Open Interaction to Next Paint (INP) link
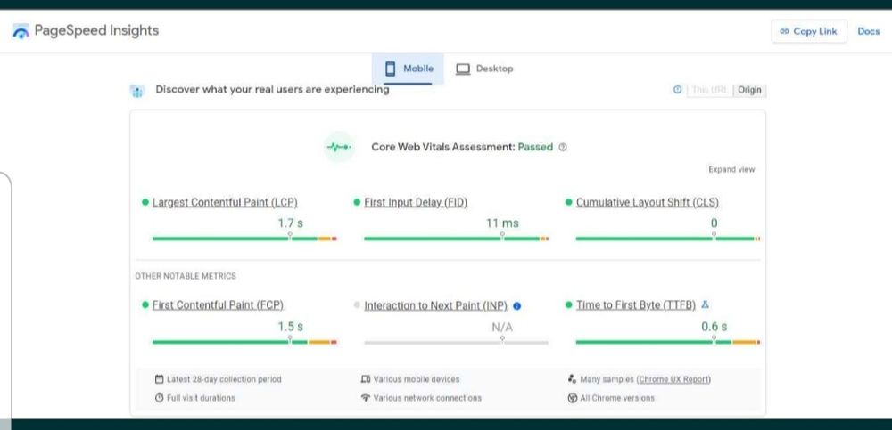 tap(436, 305)
